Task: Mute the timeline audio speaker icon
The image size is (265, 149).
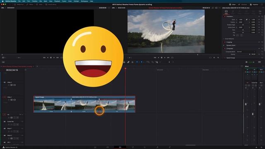Action: point(246,62)
